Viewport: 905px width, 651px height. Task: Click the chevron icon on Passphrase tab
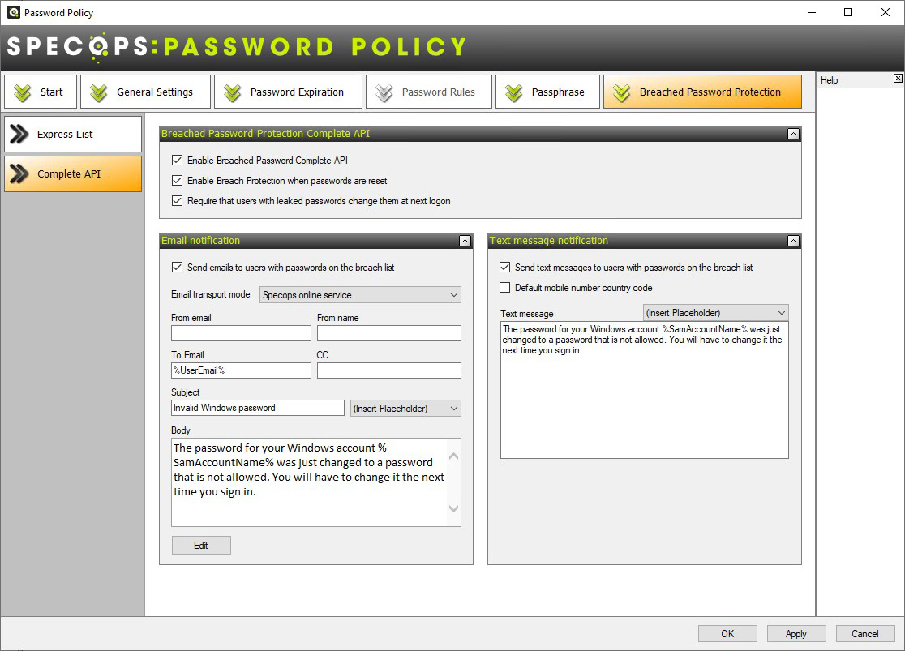click(514, 92)
